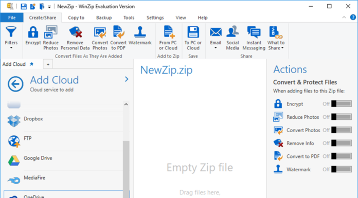Screen dimensions: 358x198
Task: Open the Help ribbon tab
Action: [203, 17]
